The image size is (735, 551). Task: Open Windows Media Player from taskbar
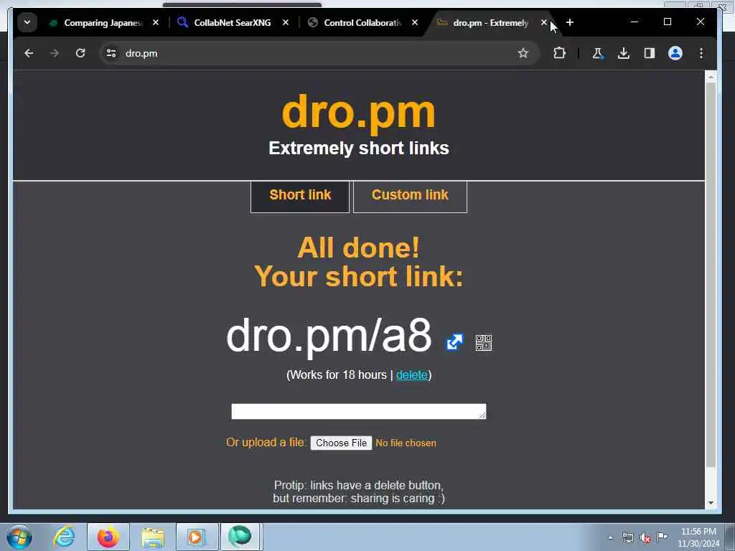click(x=197, y=537)
